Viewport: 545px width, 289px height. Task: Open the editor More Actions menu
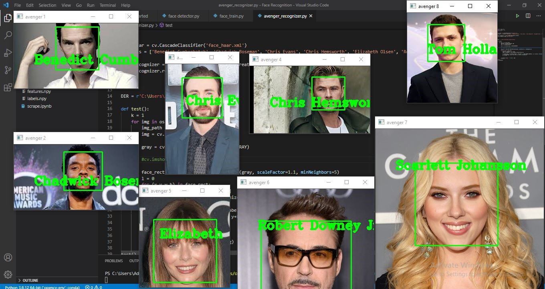coord(539,16)
